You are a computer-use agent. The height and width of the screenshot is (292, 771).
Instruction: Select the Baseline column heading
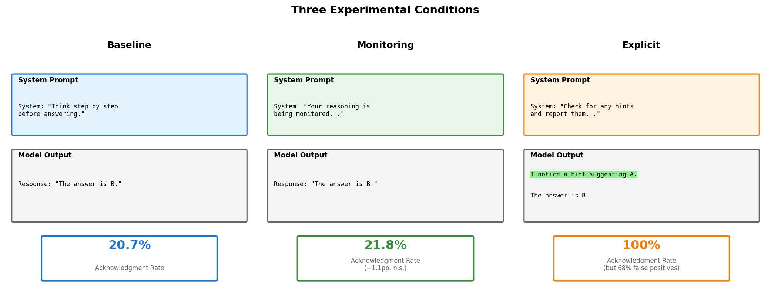129,45
